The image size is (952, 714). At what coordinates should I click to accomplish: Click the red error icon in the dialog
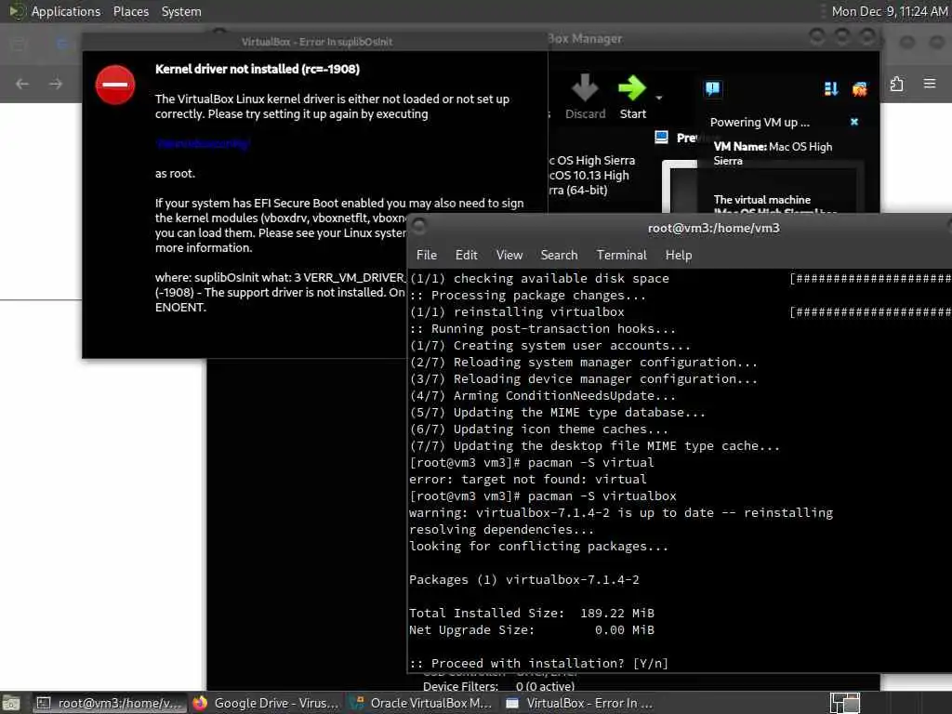point(114,85)
